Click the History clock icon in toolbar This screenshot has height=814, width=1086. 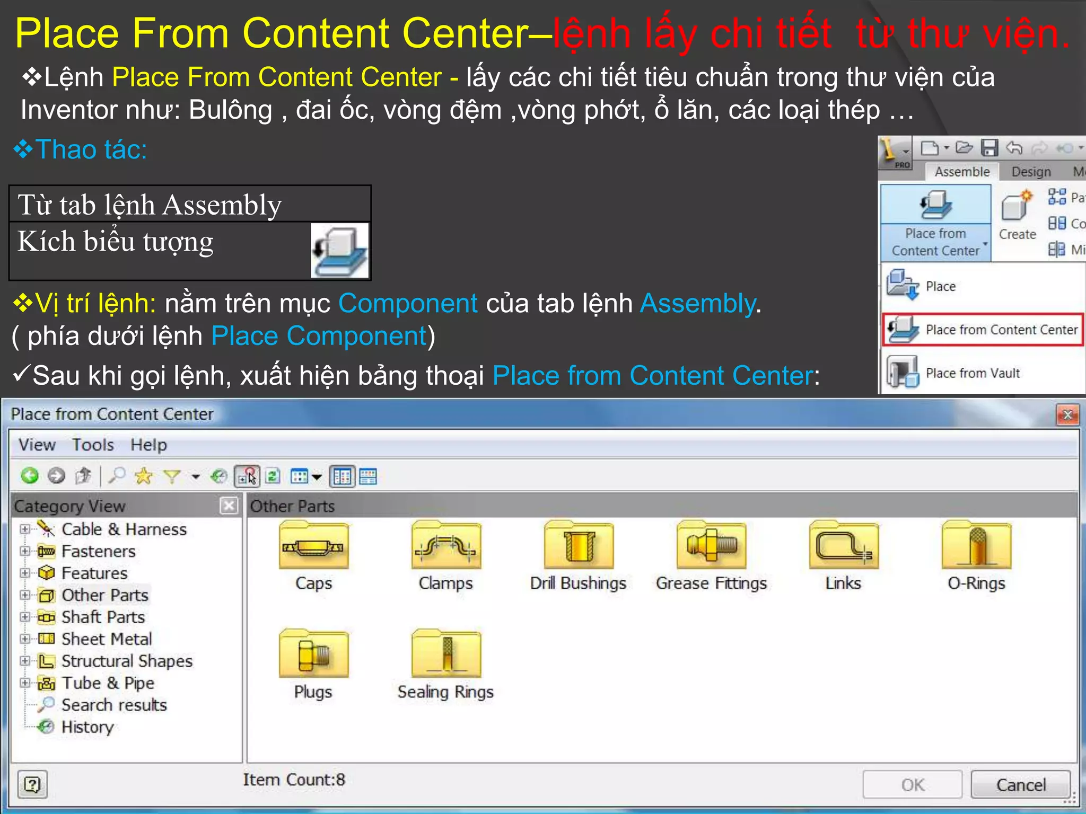click(218, 476)
